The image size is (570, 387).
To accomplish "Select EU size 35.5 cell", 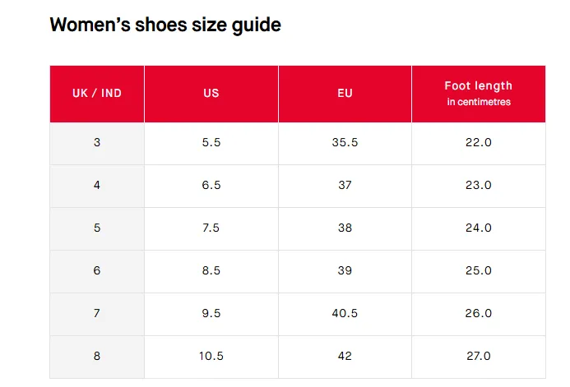I will 345,144.
